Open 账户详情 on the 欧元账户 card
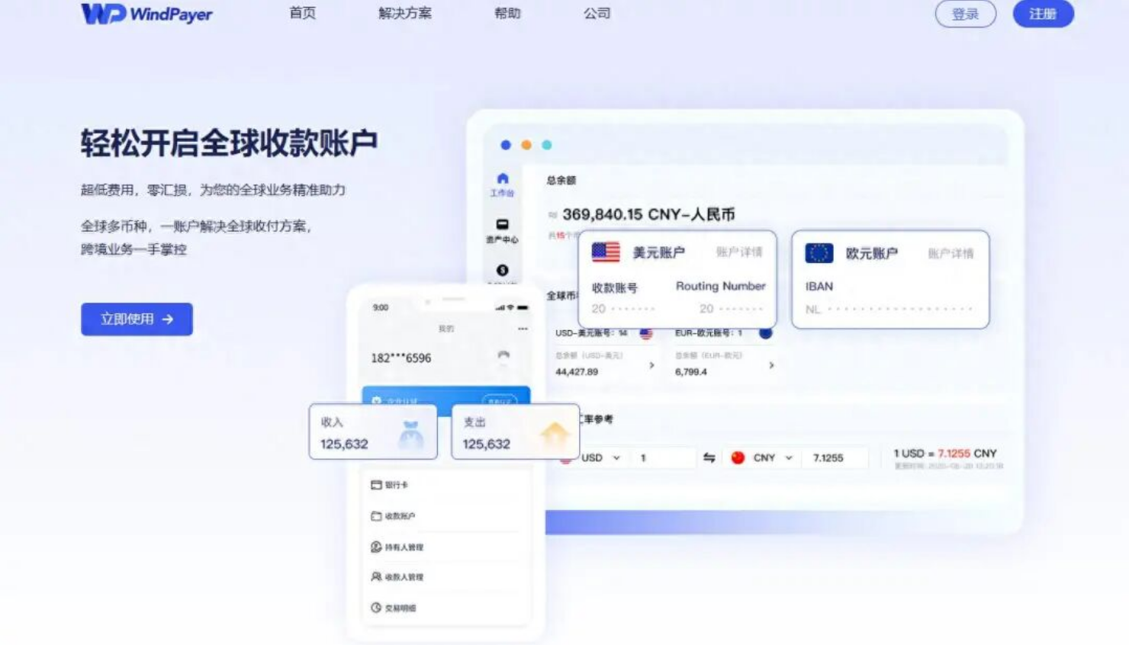This screenshot has height=645, width=1129. coord(950,253)
